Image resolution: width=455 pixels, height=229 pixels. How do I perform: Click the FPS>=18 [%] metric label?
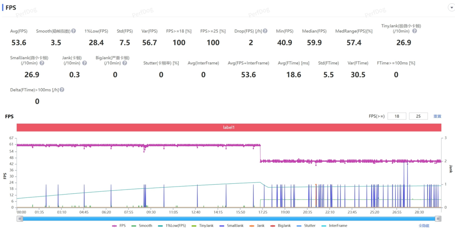[179, 31]
